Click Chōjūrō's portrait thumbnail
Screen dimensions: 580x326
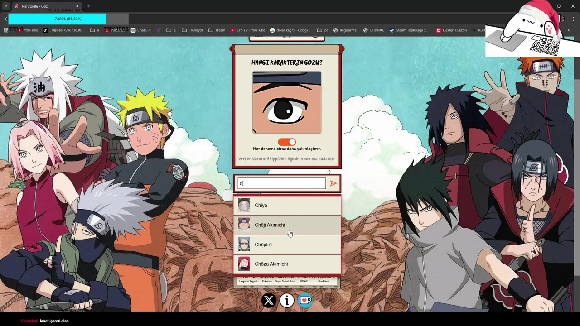[244, 244]
